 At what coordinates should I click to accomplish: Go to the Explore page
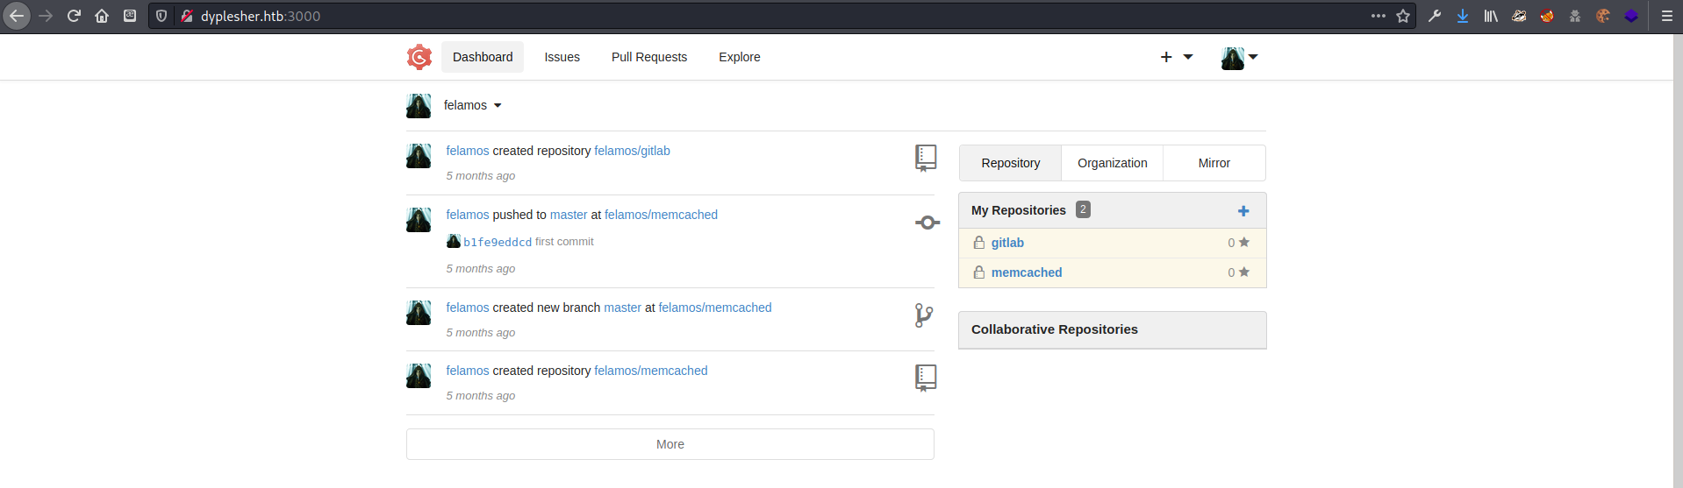click(x=739, y=57)
